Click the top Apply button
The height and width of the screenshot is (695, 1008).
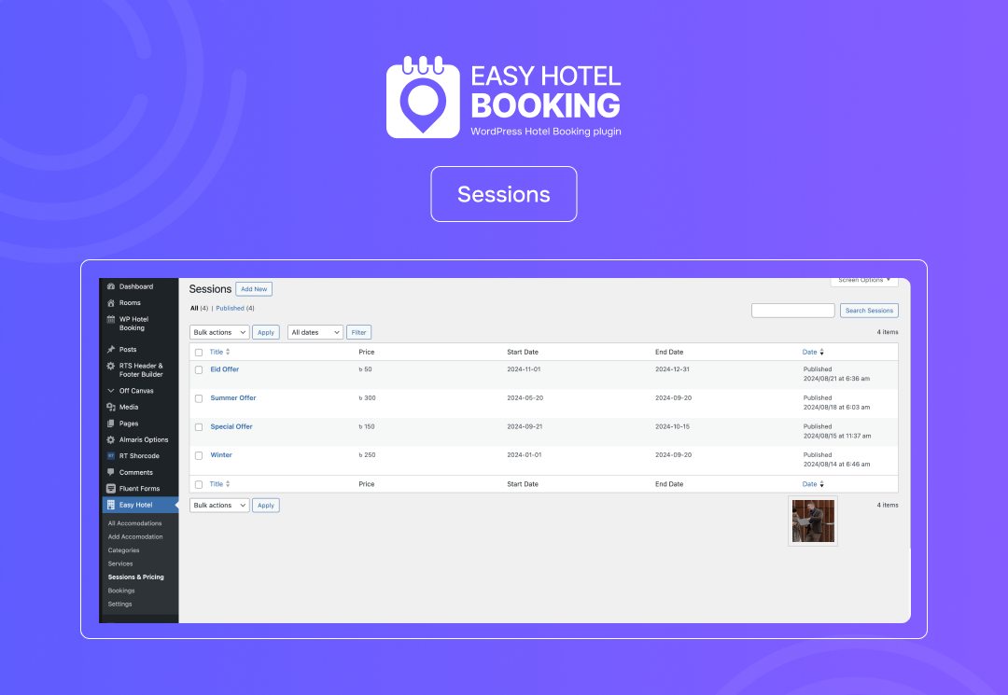pyautogui.click(x=265, y=332)
